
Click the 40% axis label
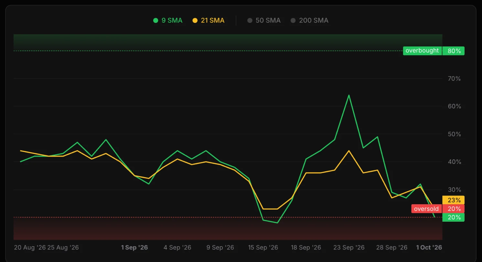(454, 162)
